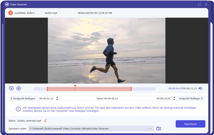Viewport: 214px width, 135px height.
Task: Close the Video Reverser window
Action: pos(206,4)
